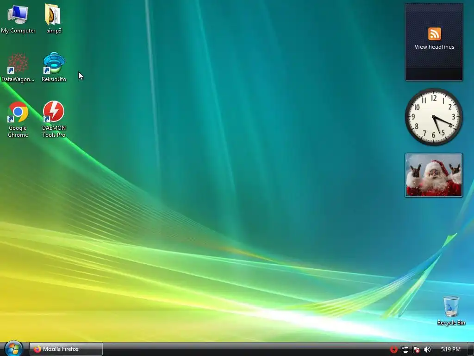Switch to the Mozilla Firefox taskbar button
The height and width of the screenshot is (356, 474).
click(x=66, y=349)
